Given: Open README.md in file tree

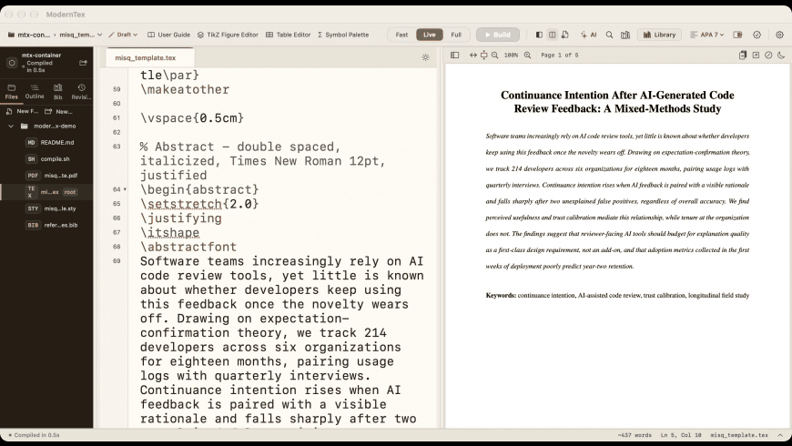Looking at the screenshot, I should click(46, 142).
